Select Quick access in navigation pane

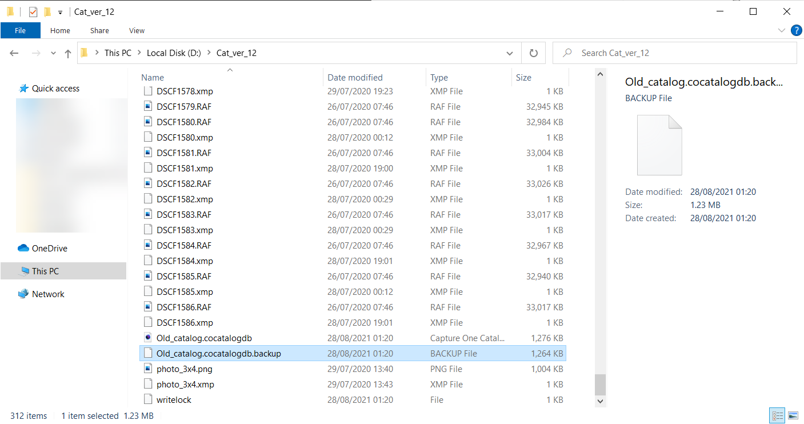(x=55, y=89)
